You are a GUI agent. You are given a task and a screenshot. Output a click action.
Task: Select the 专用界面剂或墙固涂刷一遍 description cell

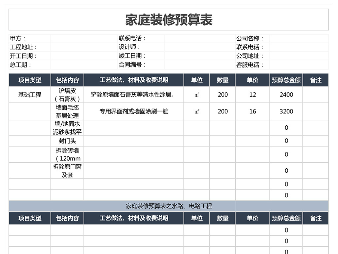135,111
